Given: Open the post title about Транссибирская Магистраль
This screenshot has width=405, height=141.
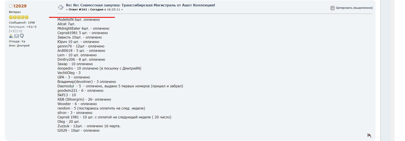Looking at the screenshot, I should [140, 5].
